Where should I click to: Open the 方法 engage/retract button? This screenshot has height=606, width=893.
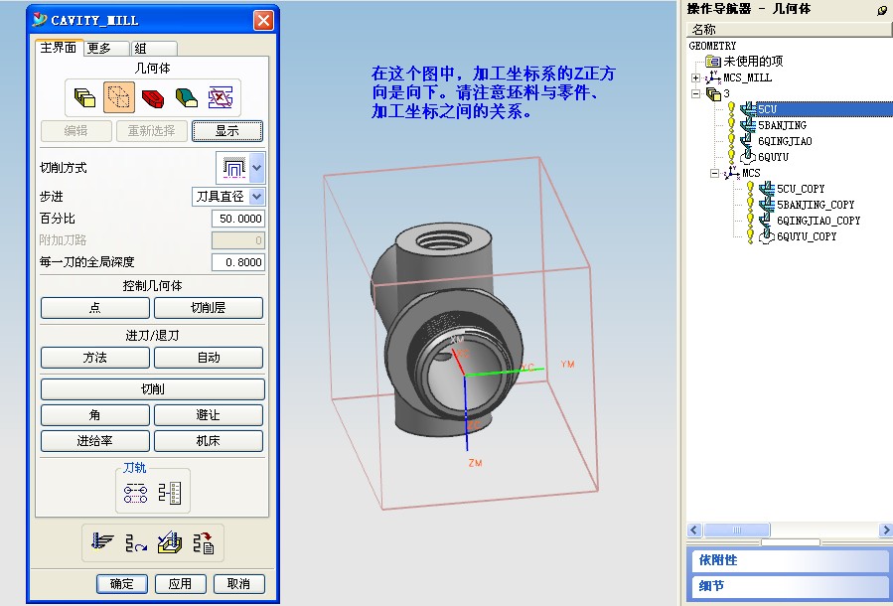[x=95, y=358]
